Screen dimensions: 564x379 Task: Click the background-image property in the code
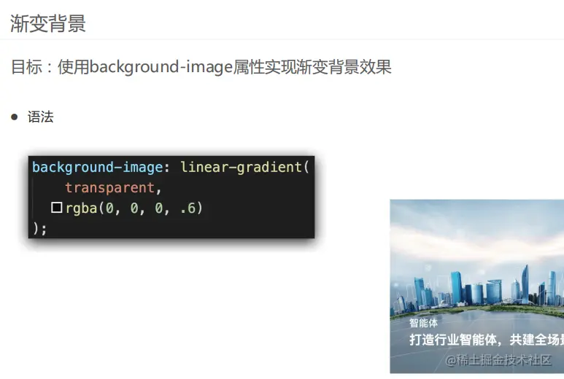pyautogui.click(x=98, y=167)
